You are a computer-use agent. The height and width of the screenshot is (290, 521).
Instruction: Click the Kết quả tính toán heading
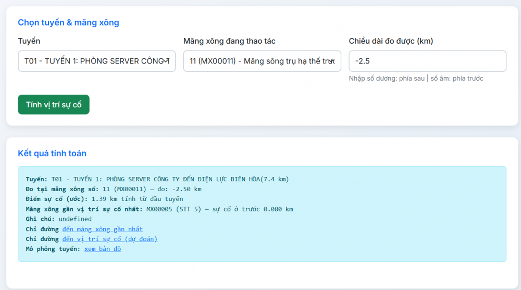click(x=52, y=154)
